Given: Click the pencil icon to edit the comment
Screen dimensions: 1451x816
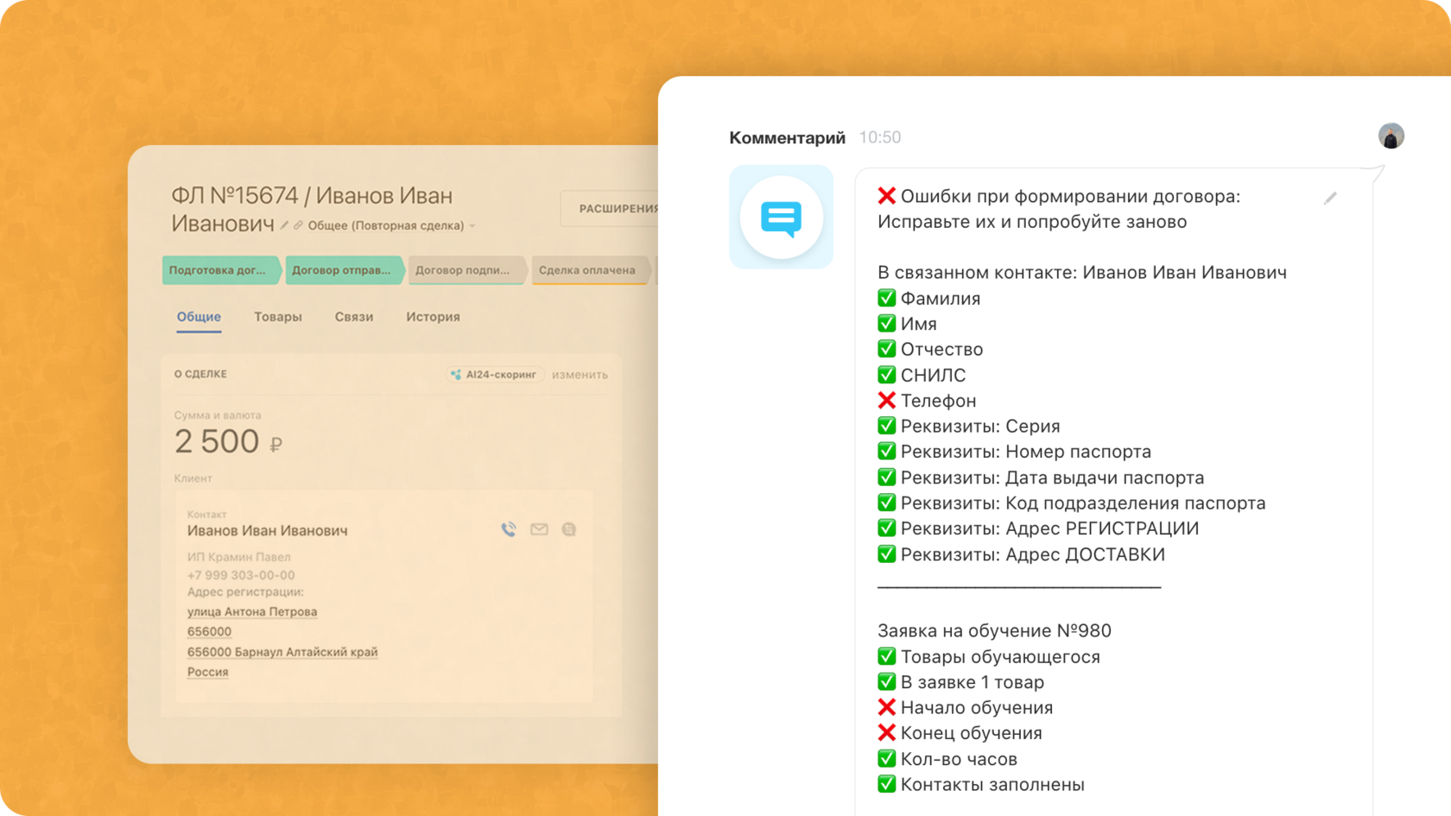Looking at the screenshot, I should tap(1330, 199).
